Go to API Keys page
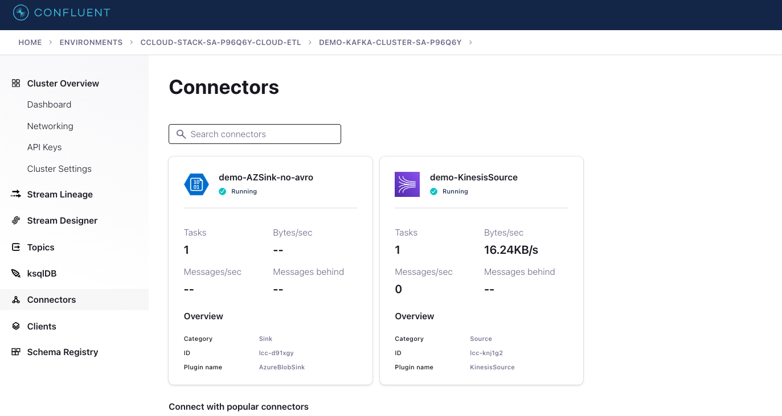782x416 pixels. [x=44, y=147]
